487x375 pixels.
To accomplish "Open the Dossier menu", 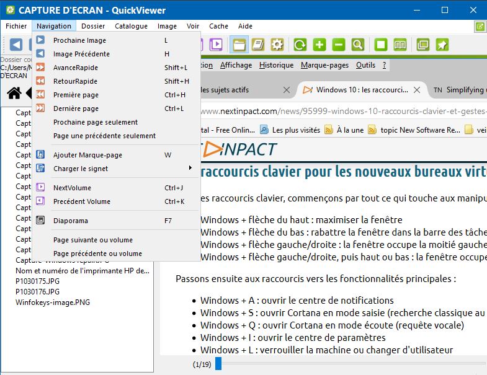I will [x=93, y=26].
